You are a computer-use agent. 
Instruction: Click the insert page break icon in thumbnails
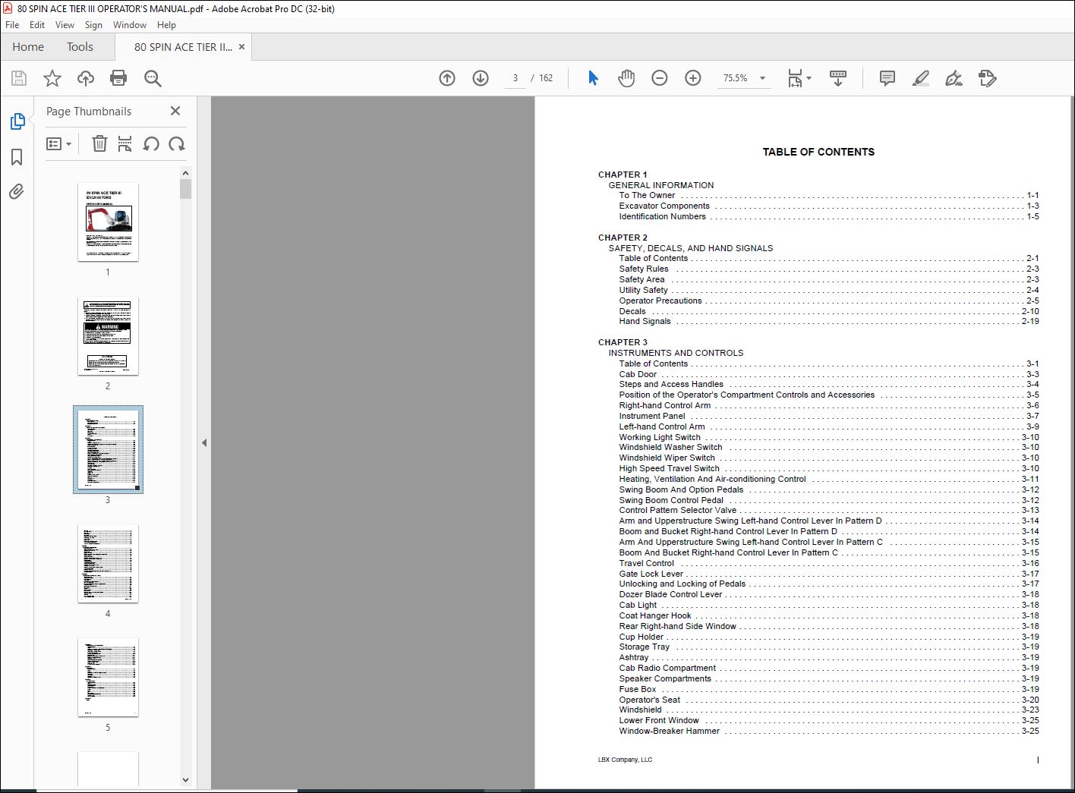tap(125, 143)
